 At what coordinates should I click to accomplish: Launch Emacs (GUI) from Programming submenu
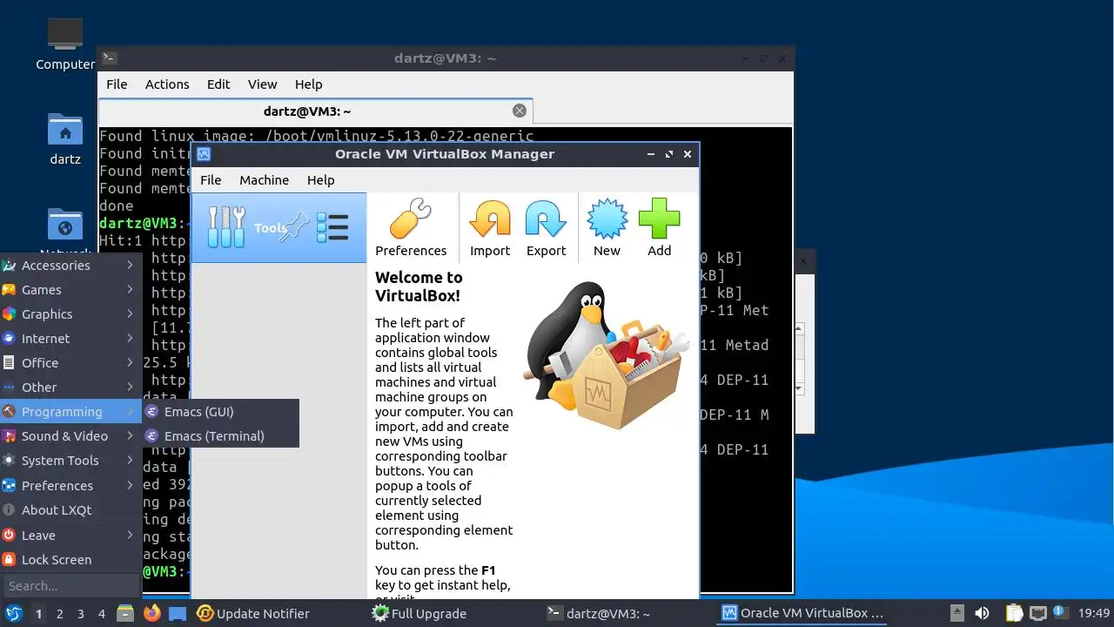click(221, 411)
